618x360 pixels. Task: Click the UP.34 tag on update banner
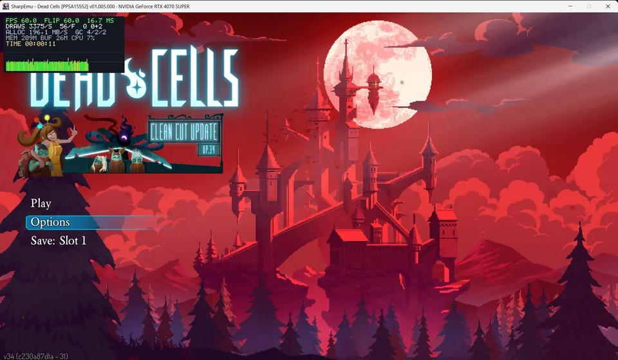[x=209, y=149]
